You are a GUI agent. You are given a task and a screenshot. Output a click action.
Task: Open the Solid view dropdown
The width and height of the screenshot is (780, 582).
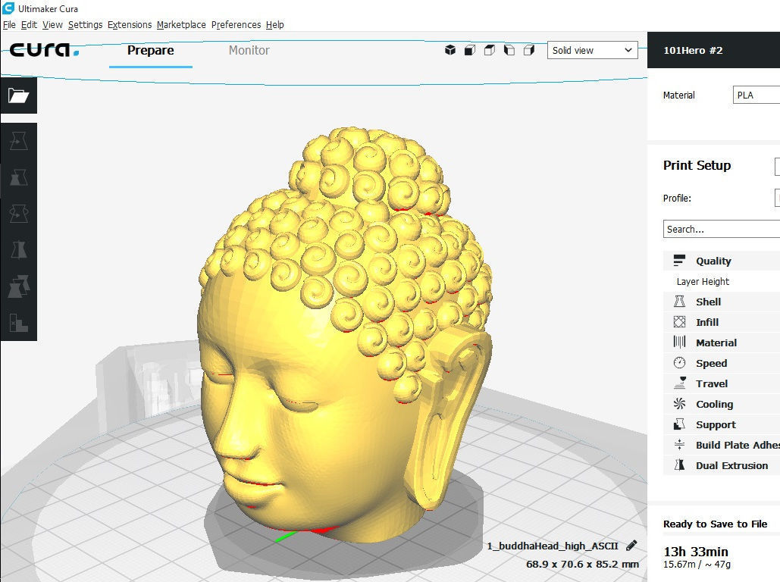coord(592,50)
